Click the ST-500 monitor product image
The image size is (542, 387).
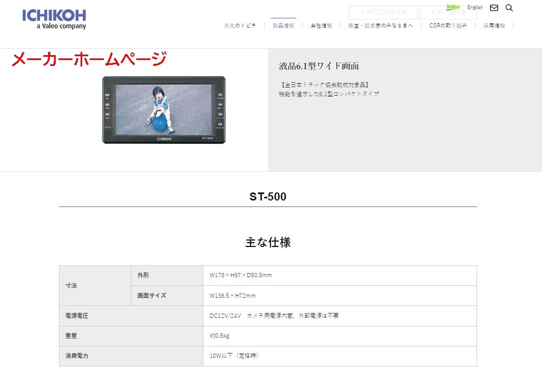[164, 110]
